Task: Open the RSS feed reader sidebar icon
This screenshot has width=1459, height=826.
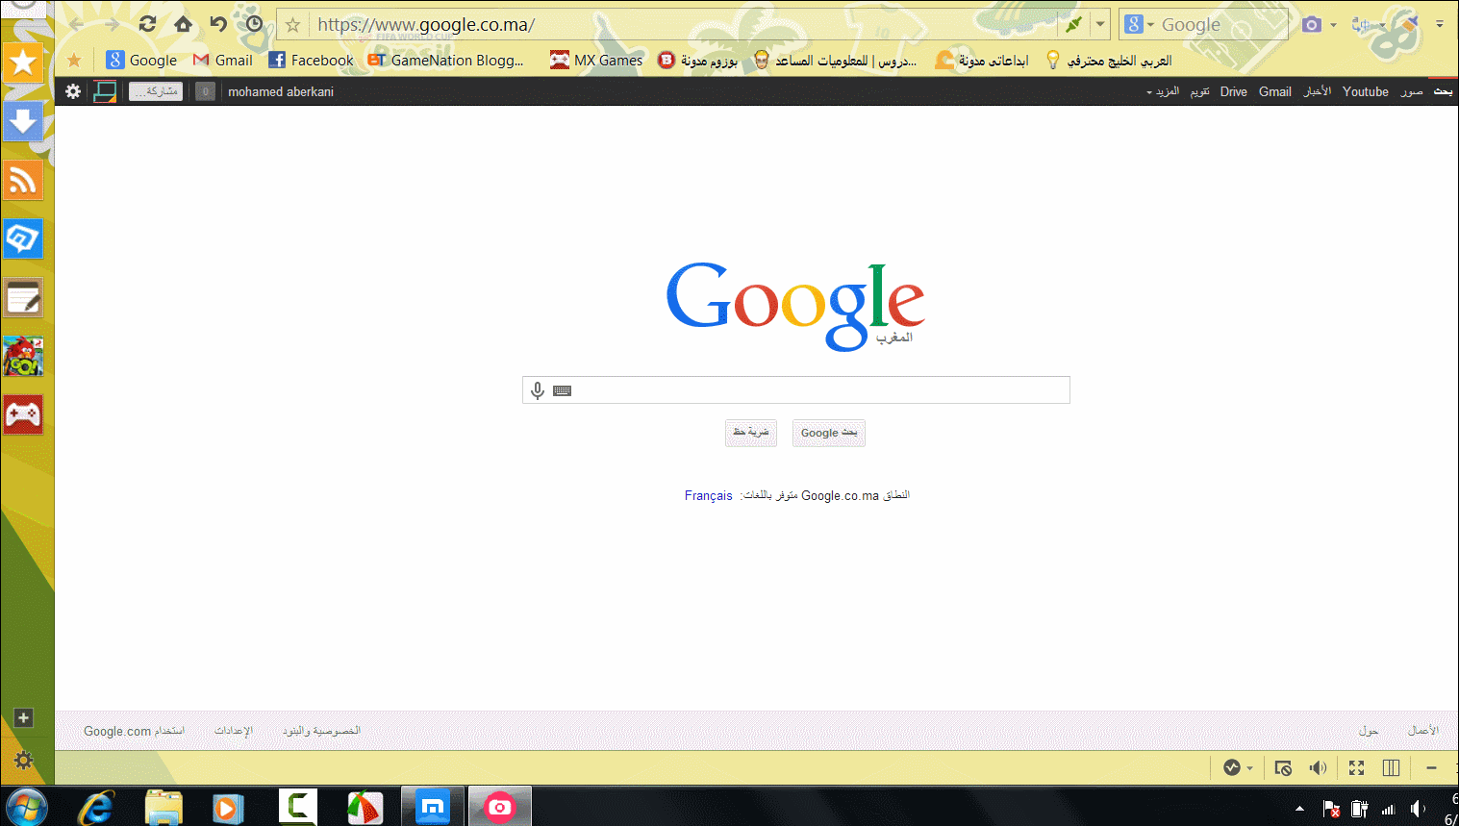Action: [23, 181]
